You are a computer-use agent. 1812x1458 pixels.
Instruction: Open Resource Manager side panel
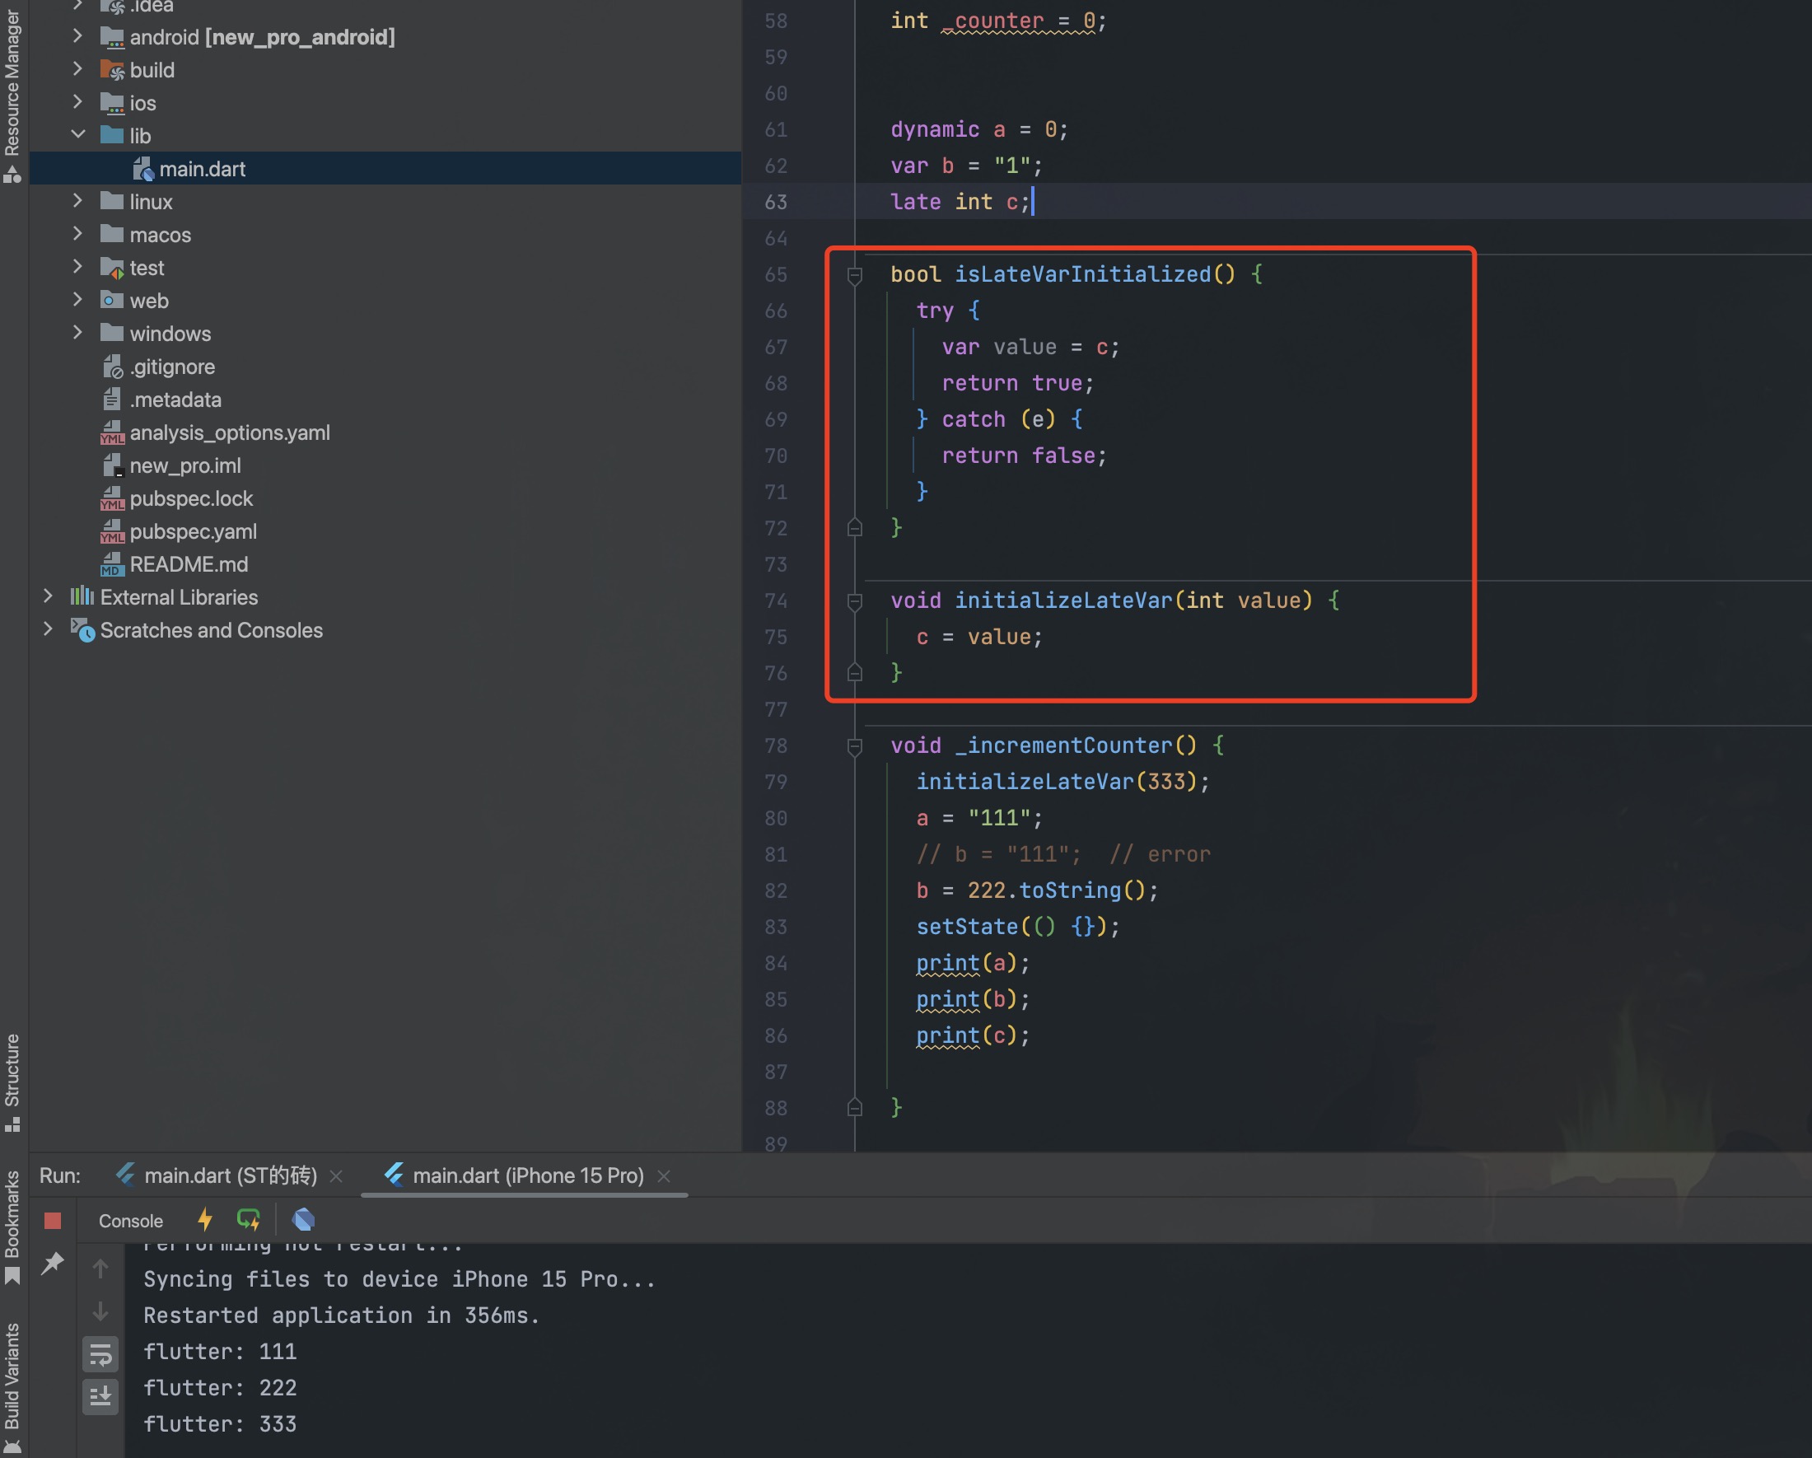[x=12, y=94]
